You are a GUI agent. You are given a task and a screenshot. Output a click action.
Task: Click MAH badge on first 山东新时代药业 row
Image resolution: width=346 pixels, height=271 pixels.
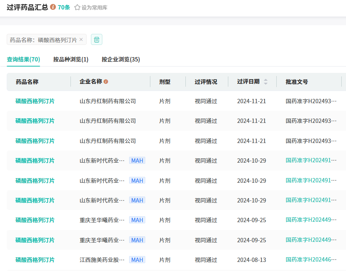137,160
